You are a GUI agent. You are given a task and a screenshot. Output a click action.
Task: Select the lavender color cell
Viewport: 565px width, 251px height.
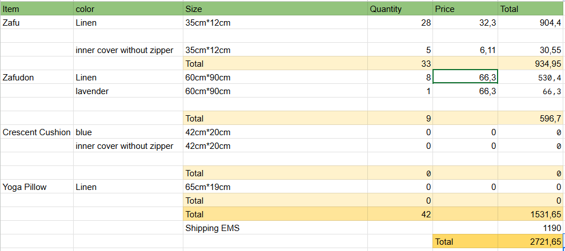[129, 91]
